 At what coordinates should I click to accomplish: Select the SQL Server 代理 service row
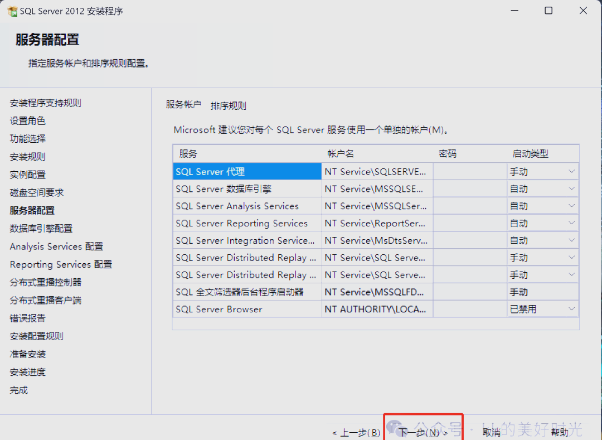tap(247, 172)
